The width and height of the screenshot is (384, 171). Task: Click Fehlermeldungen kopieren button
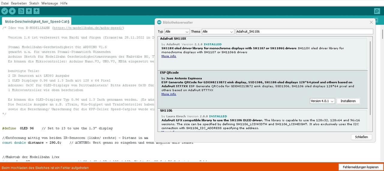click(360, 167)
